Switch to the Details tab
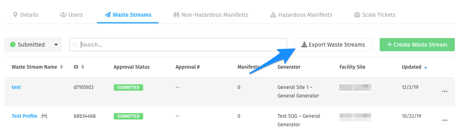Viewport: 462px width, 133px height. point(25,15)
